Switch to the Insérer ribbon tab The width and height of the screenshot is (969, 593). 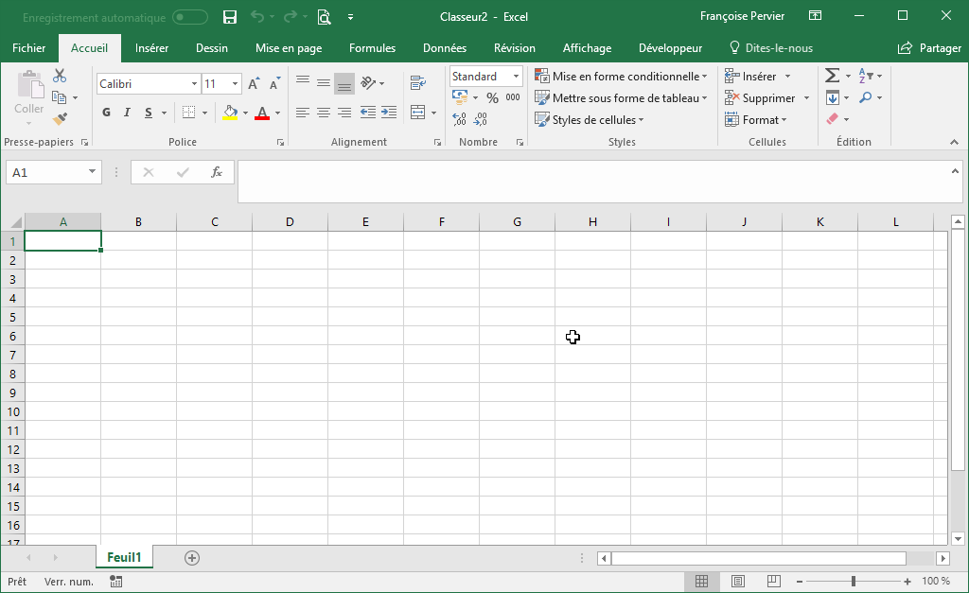pos(151,48)
